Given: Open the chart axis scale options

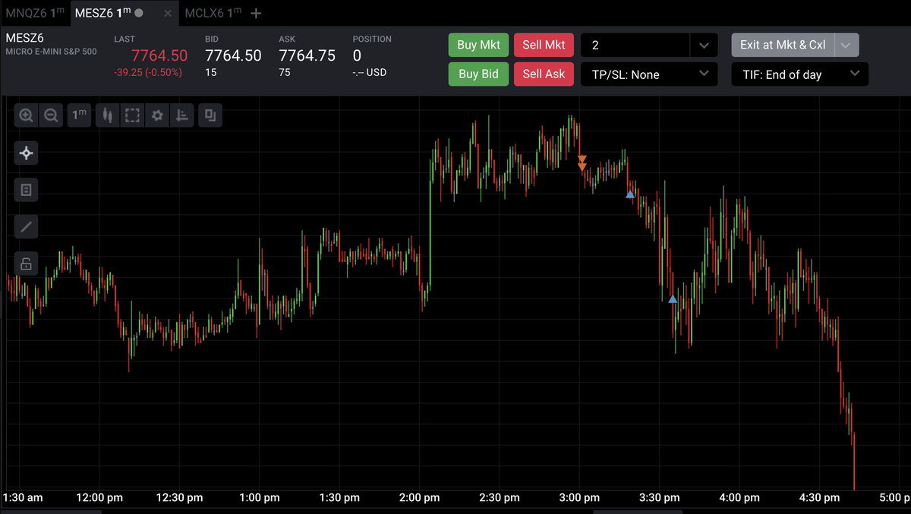Looking at the screenshot, I should pos(182,115).
